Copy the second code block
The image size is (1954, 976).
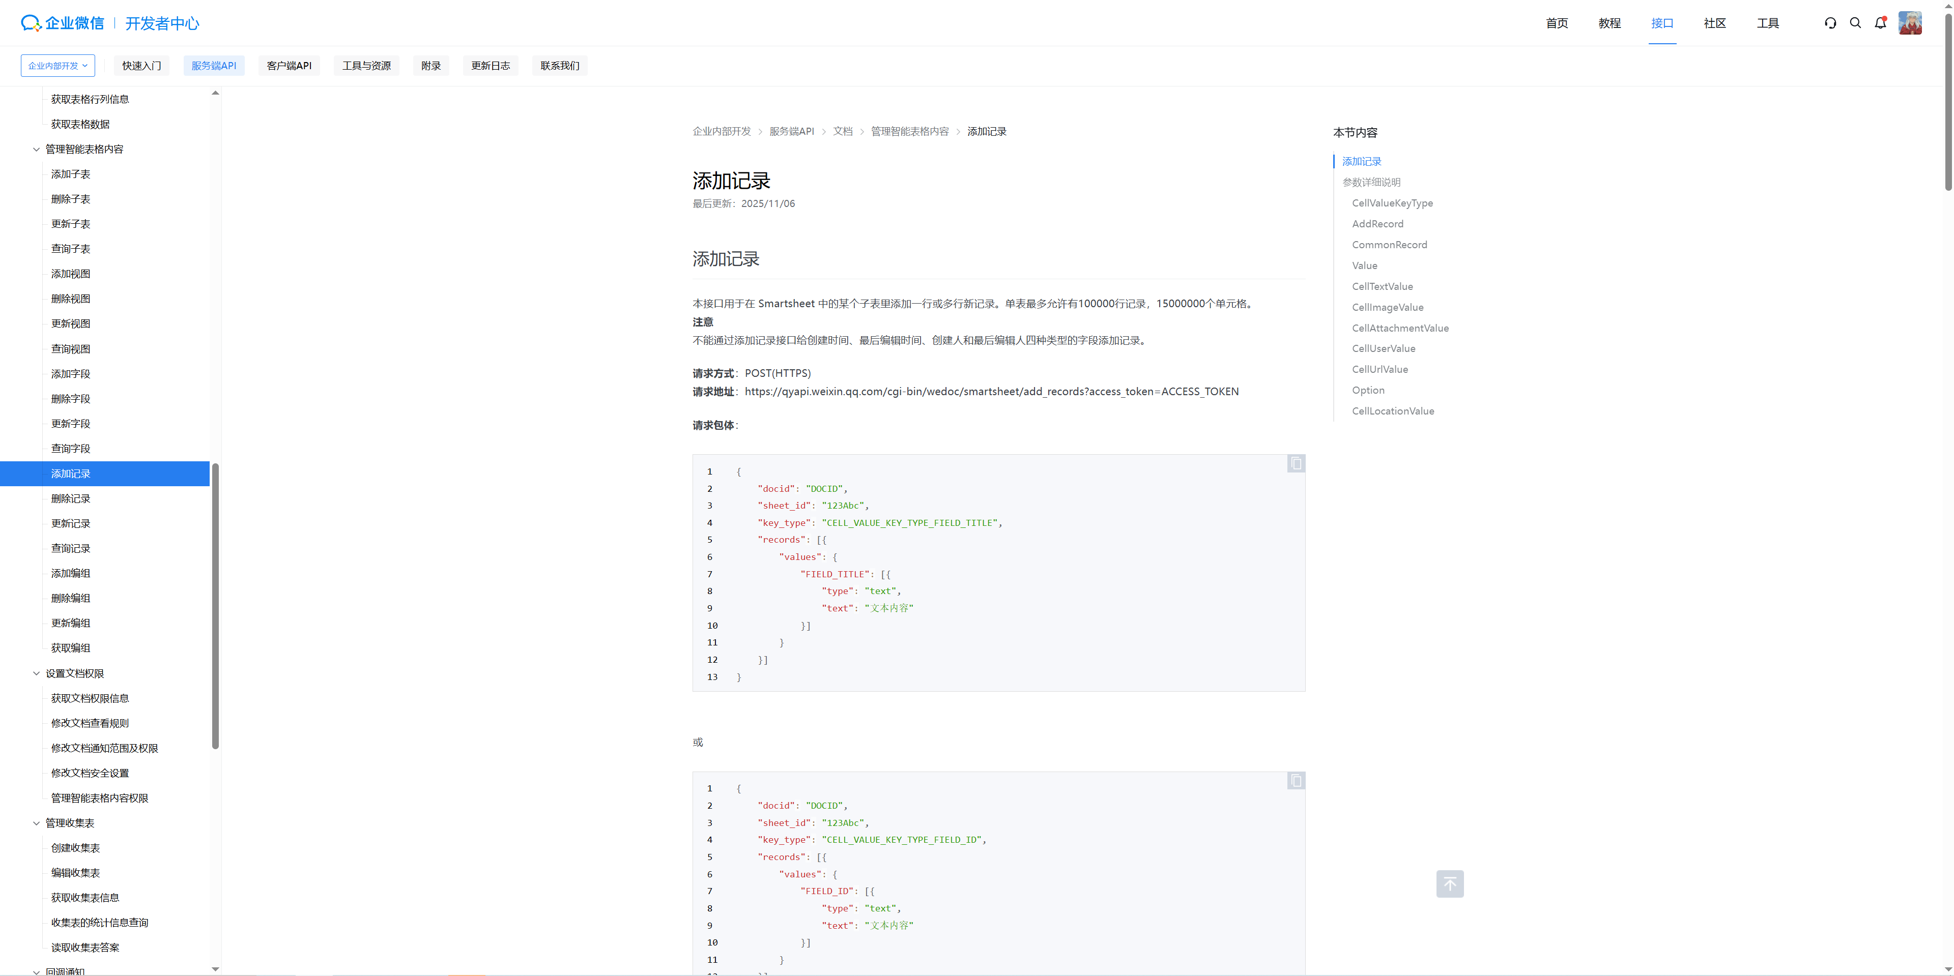tap(1296, 780)
